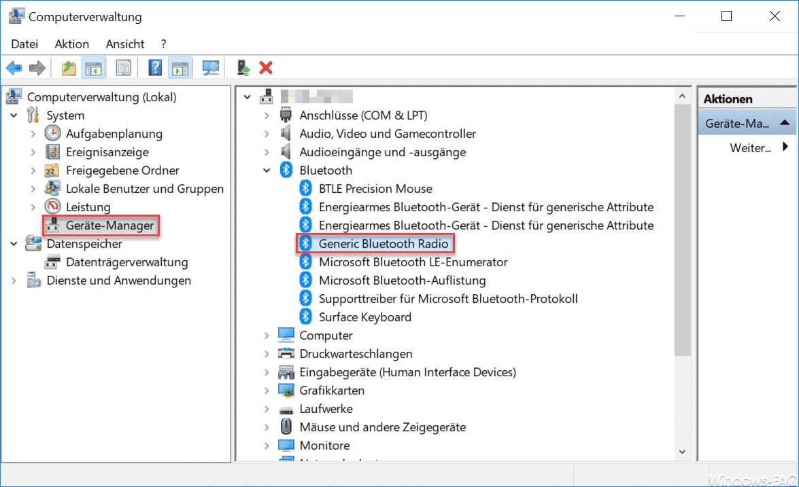
Task: Collapse the Bluetooth device category
Action: pos(267,170)
